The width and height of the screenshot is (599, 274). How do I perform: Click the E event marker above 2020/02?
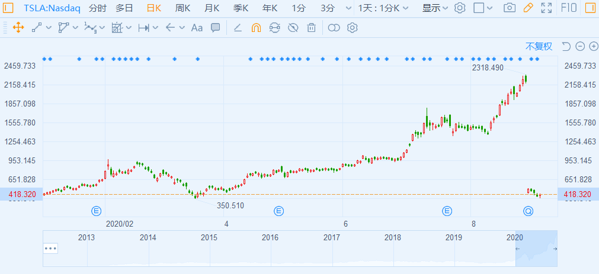pos(97,210)
